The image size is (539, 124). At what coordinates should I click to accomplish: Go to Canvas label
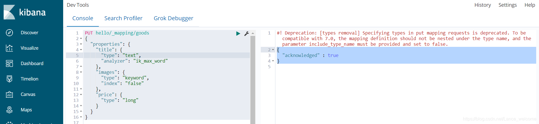[28, 95]
